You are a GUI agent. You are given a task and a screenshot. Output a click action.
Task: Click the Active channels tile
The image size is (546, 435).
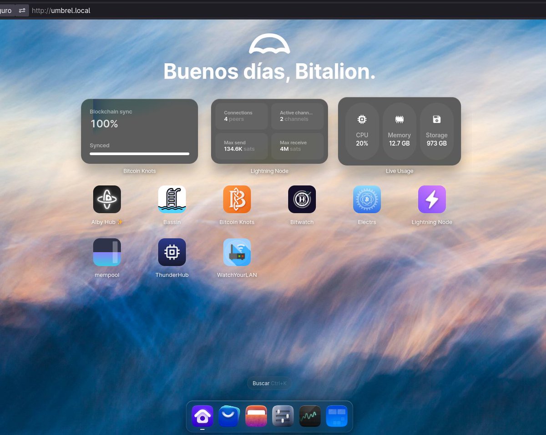(297, 116)
